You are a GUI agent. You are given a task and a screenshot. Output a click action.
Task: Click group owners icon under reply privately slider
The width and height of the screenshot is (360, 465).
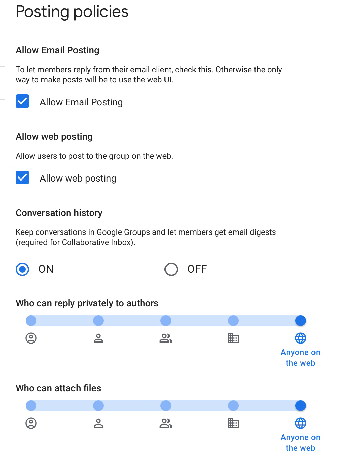pyautogui.click(x=31, y=338)
